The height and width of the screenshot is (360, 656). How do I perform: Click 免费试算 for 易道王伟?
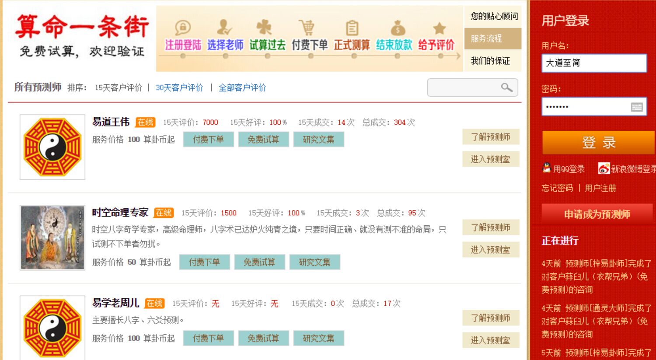coord(263,140)
